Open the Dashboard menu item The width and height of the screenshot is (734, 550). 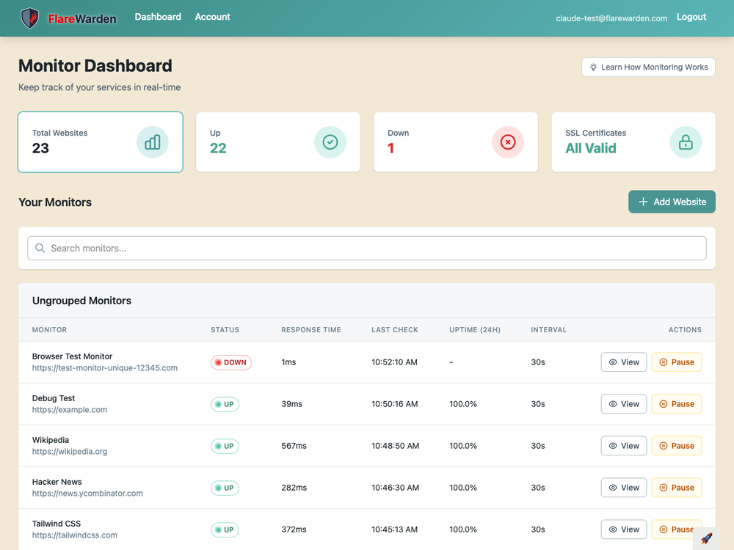click(158, 16)
